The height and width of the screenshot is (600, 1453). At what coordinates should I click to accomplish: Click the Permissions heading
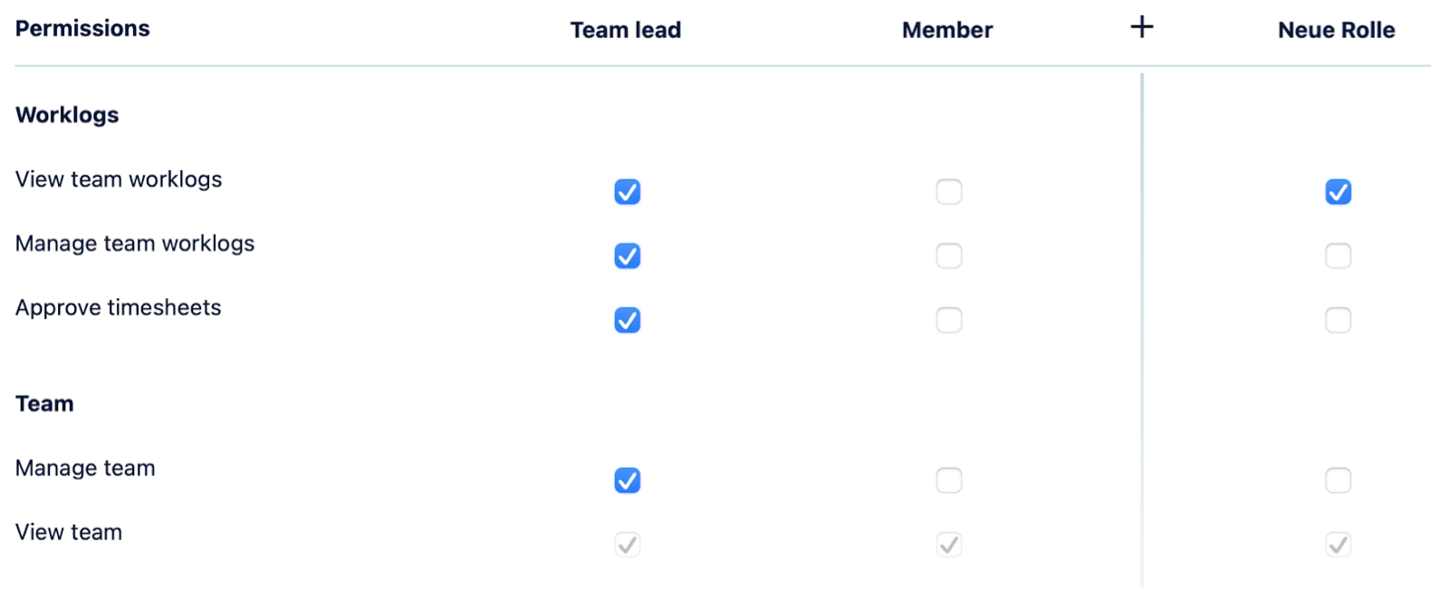pyautogui.click(x=82, y=28)
